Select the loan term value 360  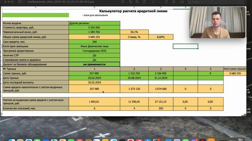coord(94,42)
